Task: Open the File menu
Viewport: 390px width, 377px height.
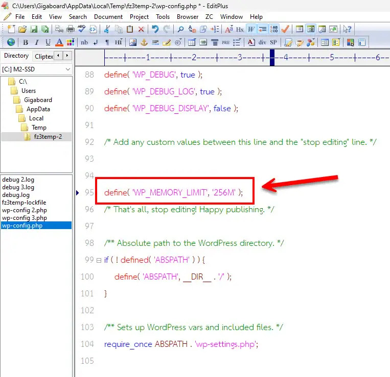Action: [x=20, y=17]
